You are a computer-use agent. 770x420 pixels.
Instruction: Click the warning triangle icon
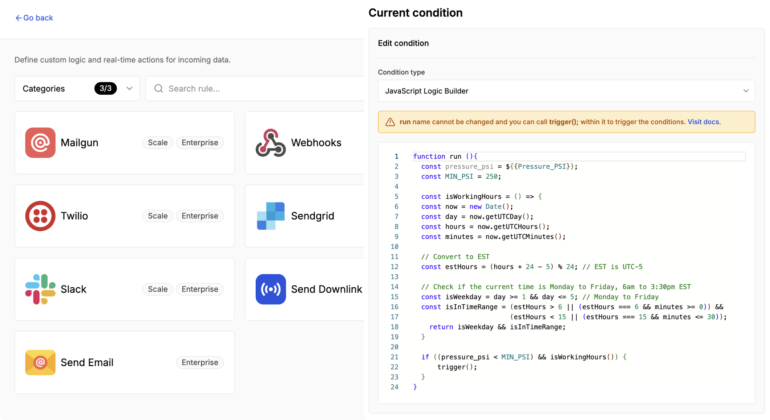(390, 122)
